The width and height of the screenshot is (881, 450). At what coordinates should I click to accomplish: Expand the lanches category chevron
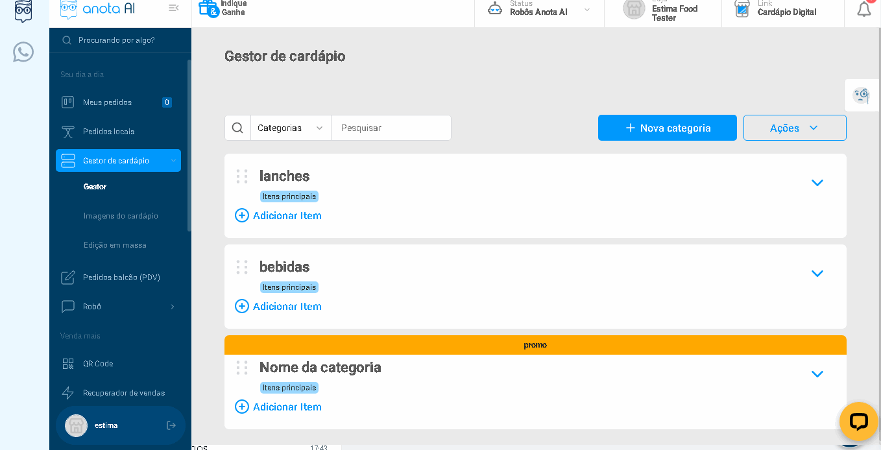(817, 183)
